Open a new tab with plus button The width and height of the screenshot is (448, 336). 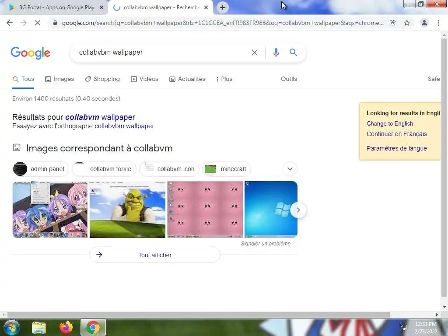(223, 7)
